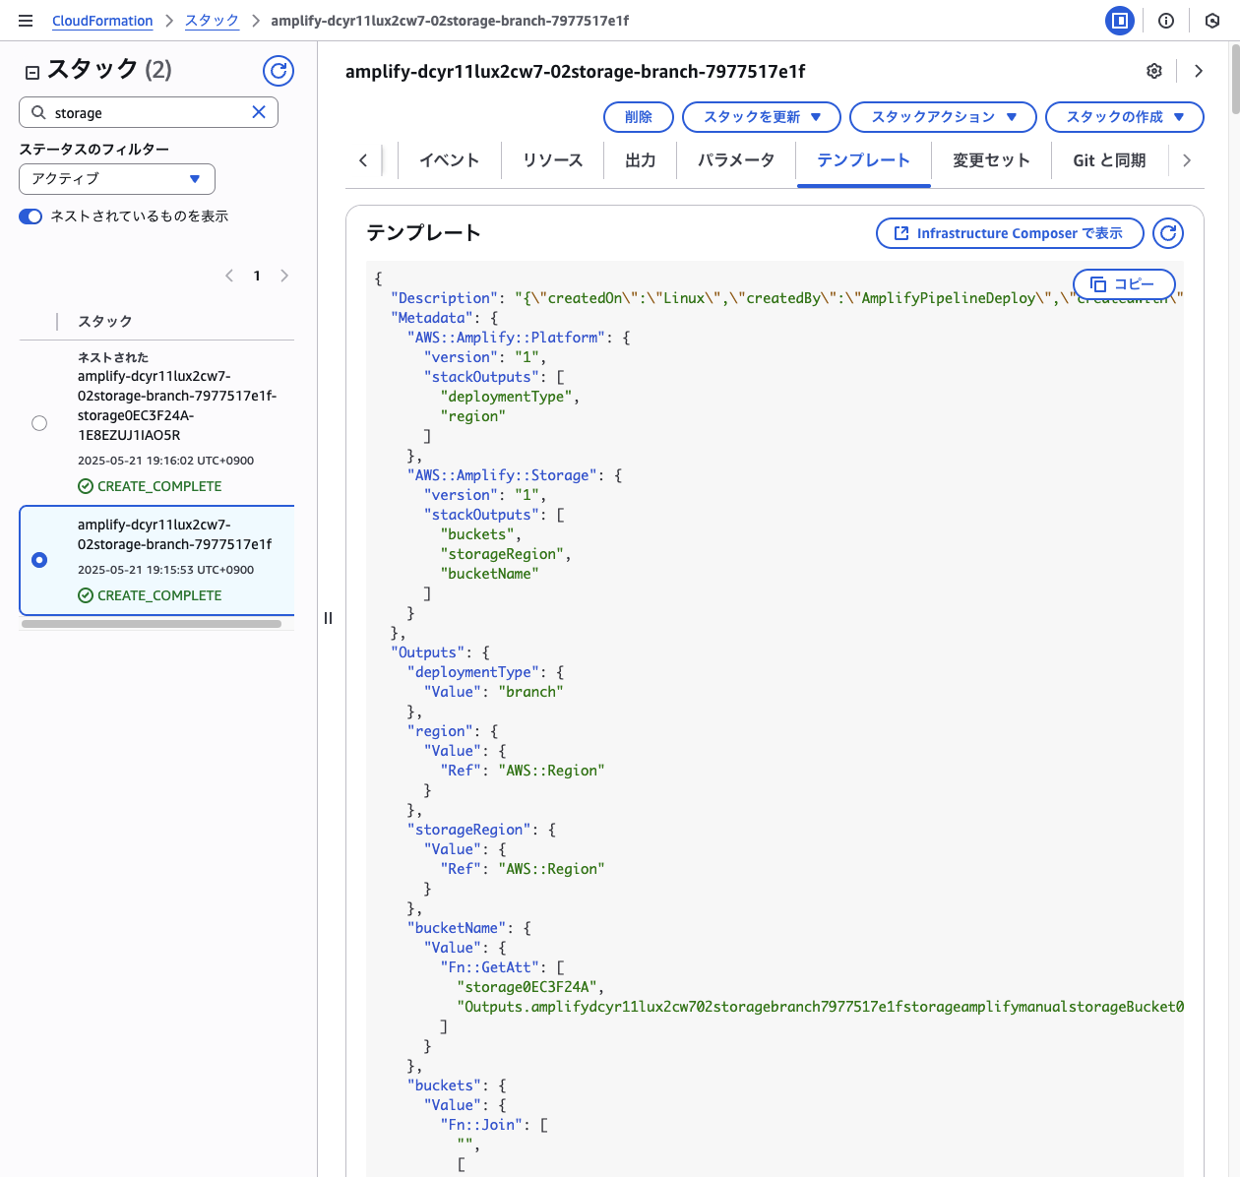Expand stack detail with right chevron
Image resolution: width=1240 pixels, height=1177 pixels.
(x=1199, y=71)
